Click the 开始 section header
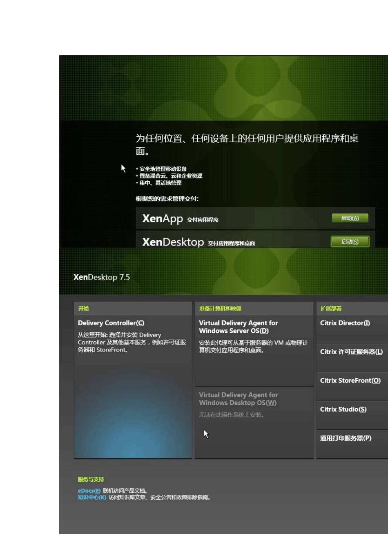The image size is (388, 550). coord(133,308)
